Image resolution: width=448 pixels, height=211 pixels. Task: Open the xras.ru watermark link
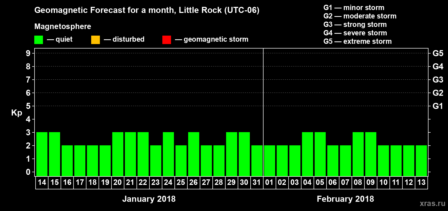432,203
